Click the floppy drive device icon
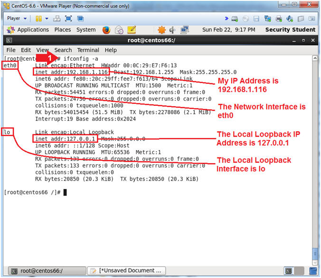This screenshot has height=278, width=321. pos(256,19)
